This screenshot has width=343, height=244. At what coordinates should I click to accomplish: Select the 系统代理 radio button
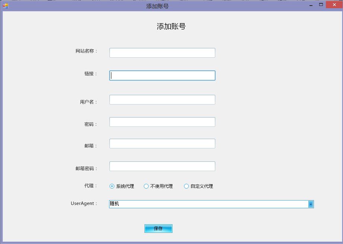pyautogui.click(x=111, y=186)
